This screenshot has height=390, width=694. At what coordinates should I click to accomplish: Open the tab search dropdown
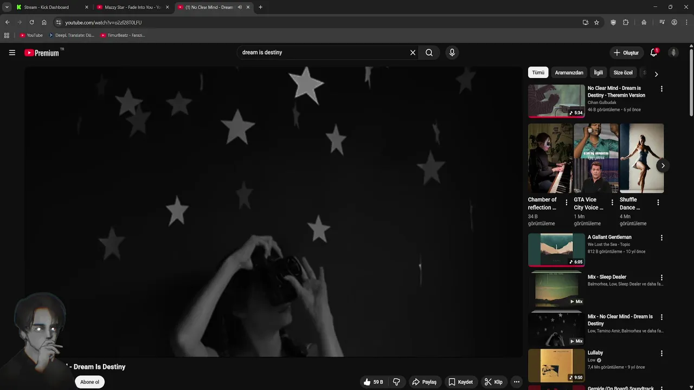pyautogui.click(x=7, y=7)
